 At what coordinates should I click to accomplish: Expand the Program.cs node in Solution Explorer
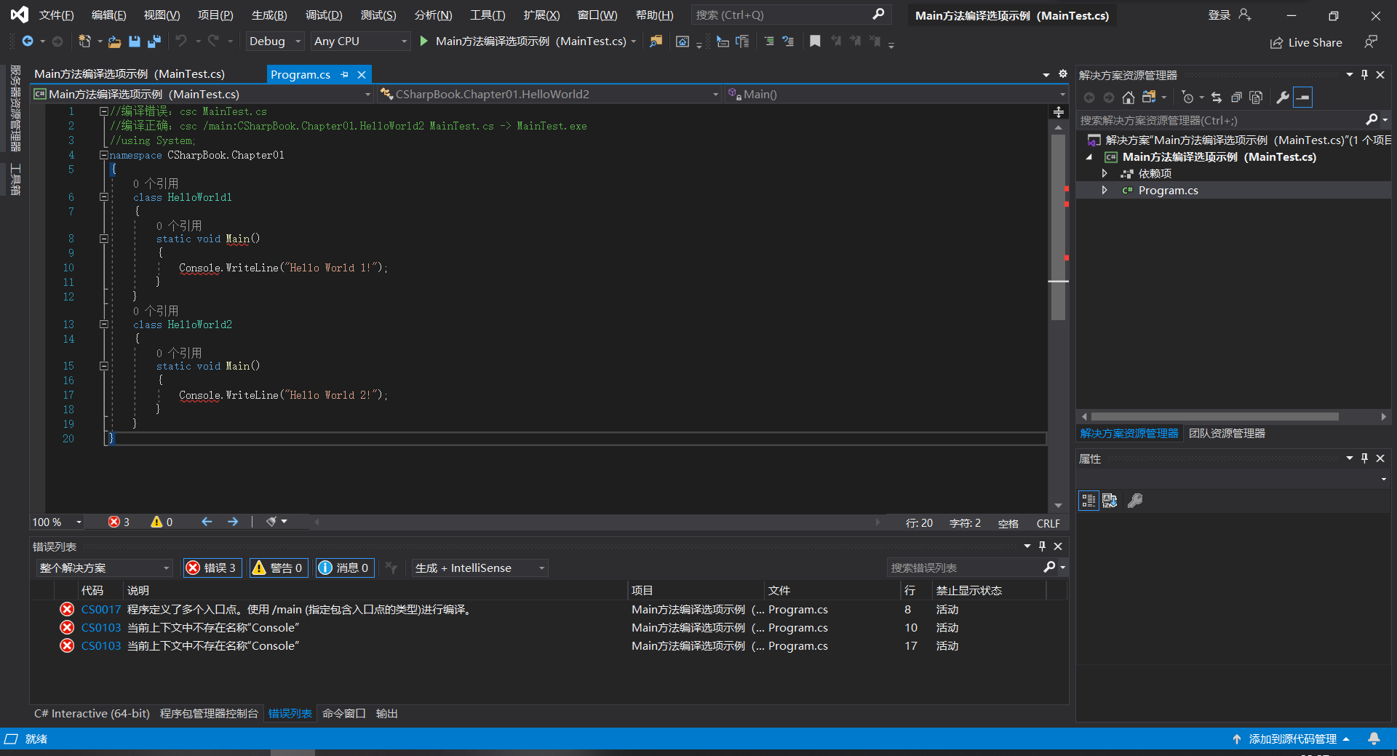[1105, 190]
